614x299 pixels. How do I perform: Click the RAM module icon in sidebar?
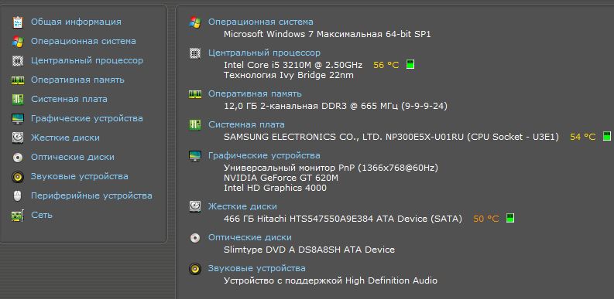pyautogui.click(x=18, y=80)
